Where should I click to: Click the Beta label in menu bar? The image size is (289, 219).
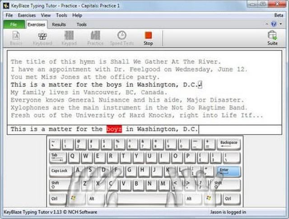tap(279, 15)
